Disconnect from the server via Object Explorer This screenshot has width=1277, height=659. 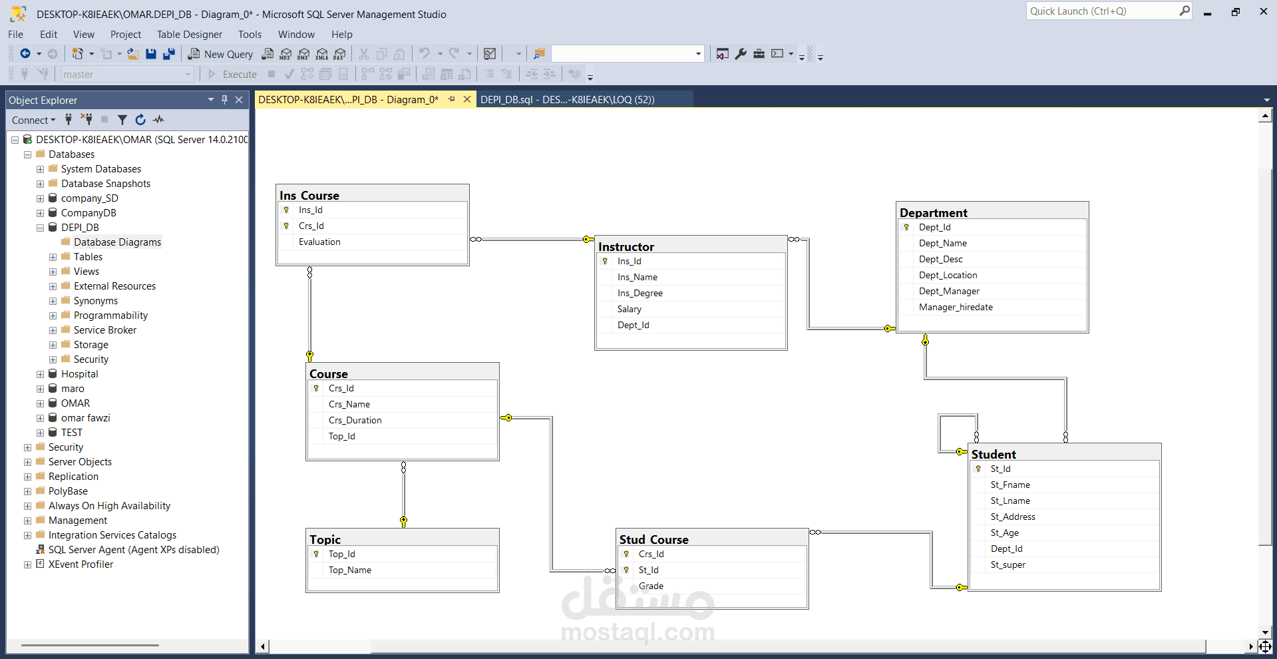(87, 120)
